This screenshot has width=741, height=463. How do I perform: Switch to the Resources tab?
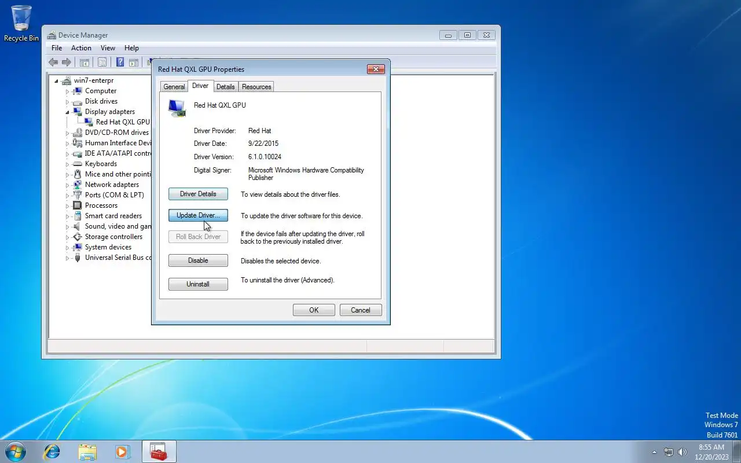256,87
